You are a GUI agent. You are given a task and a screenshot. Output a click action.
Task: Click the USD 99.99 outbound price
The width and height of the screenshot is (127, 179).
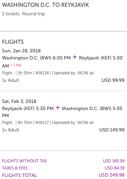(x=113, y=80)
